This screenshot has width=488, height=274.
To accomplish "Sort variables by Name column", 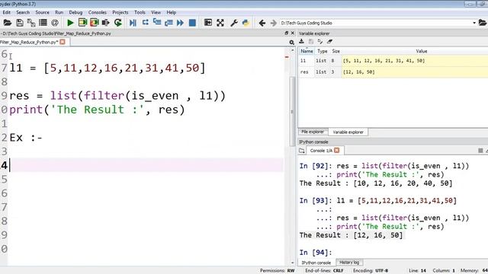I will pos(307,51).
